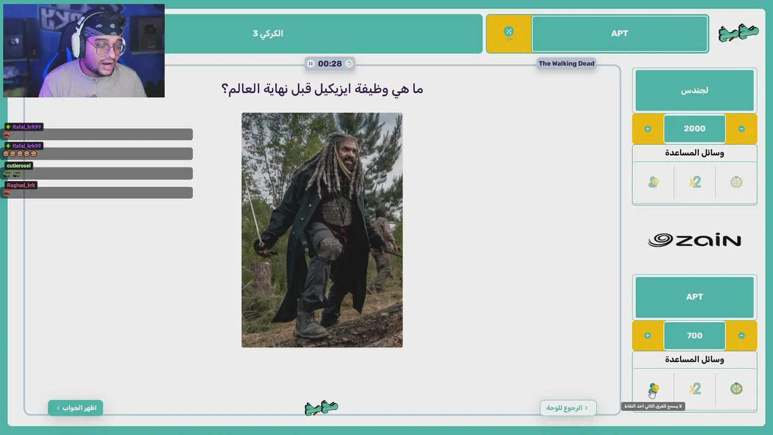Click the shuffle/switch turn icon beside APT
The height and width of the screenshot is (435, 773).
[x=508, y=33]
